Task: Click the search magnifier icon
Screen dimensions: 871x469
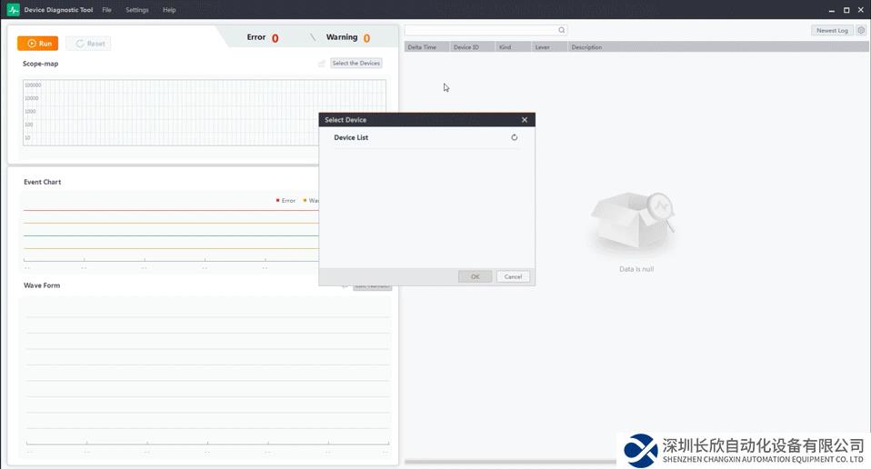Action: [x=562, y=30]
